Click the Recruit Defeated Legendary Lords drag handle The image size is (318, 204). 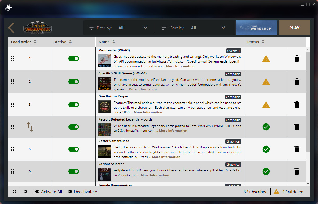click(12, 127)
